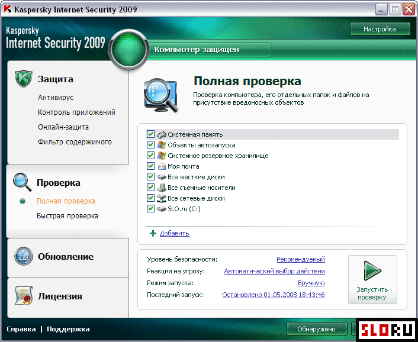Select Онлайн-защита in sidebar
Image resolution: width=418 pixels, height=342 pixels.
pyautogui.click(x=63, y=127)
